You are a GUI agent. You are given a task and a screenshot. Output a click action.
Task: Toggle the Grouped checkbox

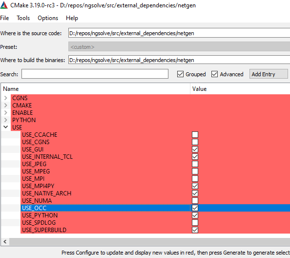pyautogui.click(x=180, y=74)
